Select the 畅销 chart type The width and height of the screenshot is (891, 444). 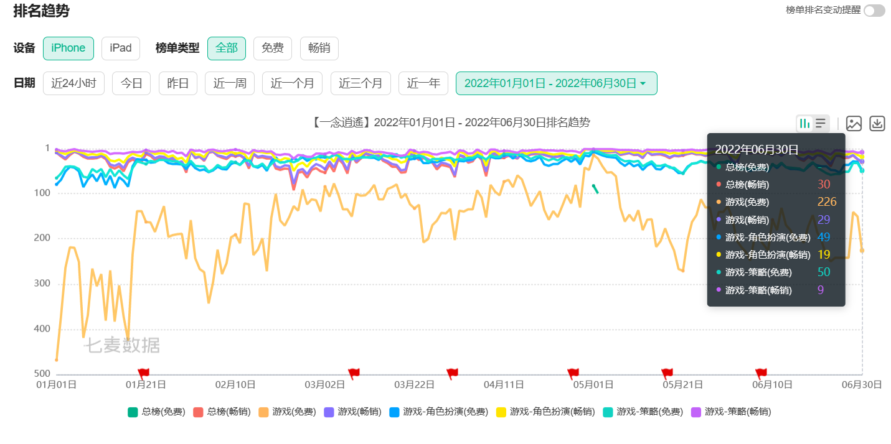point(319,49)
